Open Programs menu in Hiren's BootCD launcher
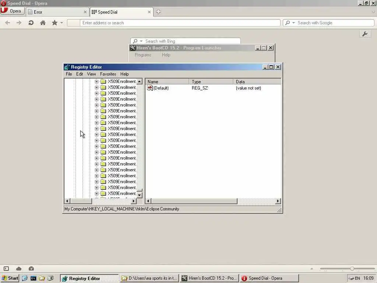 143,55
